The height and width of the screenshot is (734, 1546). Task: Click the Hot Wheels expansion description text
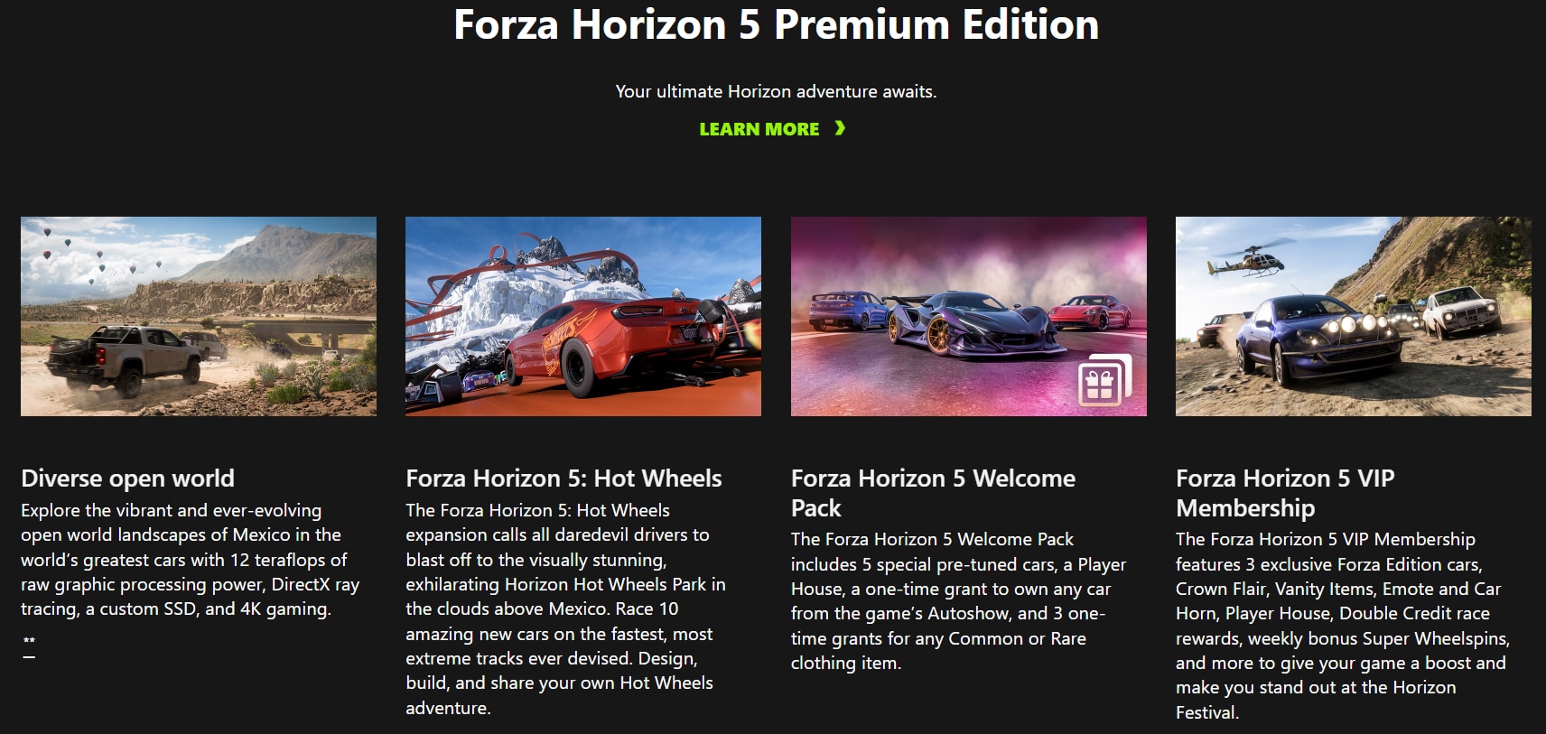[x=566, y=609]
